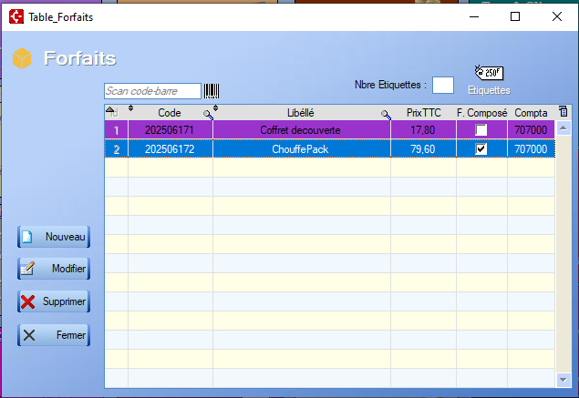The height and width of the screenshot is (398, 579).
Task: Click the row selector icon in header corner
Action: [111, 111]
